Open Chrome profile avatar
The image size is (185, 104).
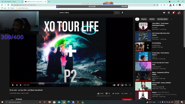pos(180,5)
